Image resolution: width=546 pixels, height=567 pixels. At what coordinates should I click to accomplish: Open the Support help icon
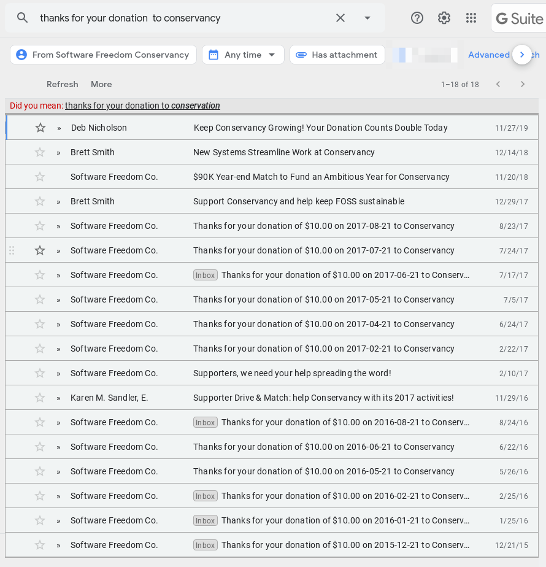click(x=417, y=18)
